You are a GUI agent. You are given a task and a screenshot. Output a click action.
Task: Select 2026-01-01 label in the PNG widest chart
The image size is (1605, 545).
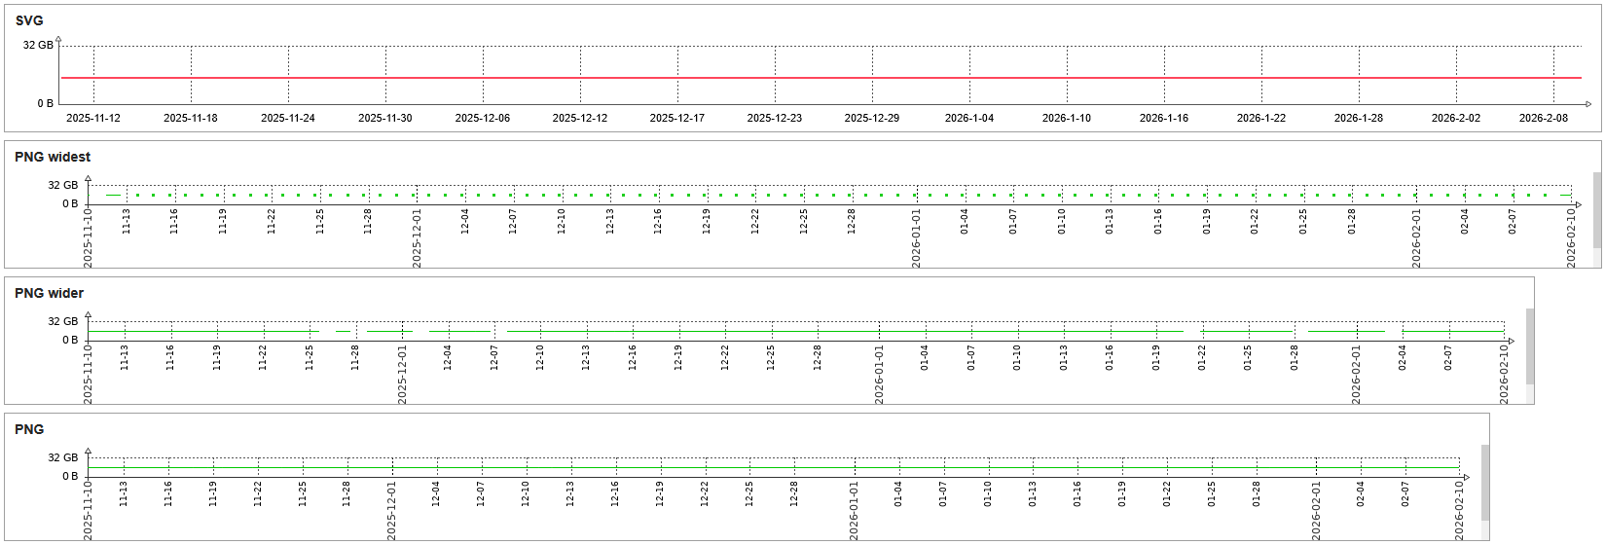click(916, 238)
